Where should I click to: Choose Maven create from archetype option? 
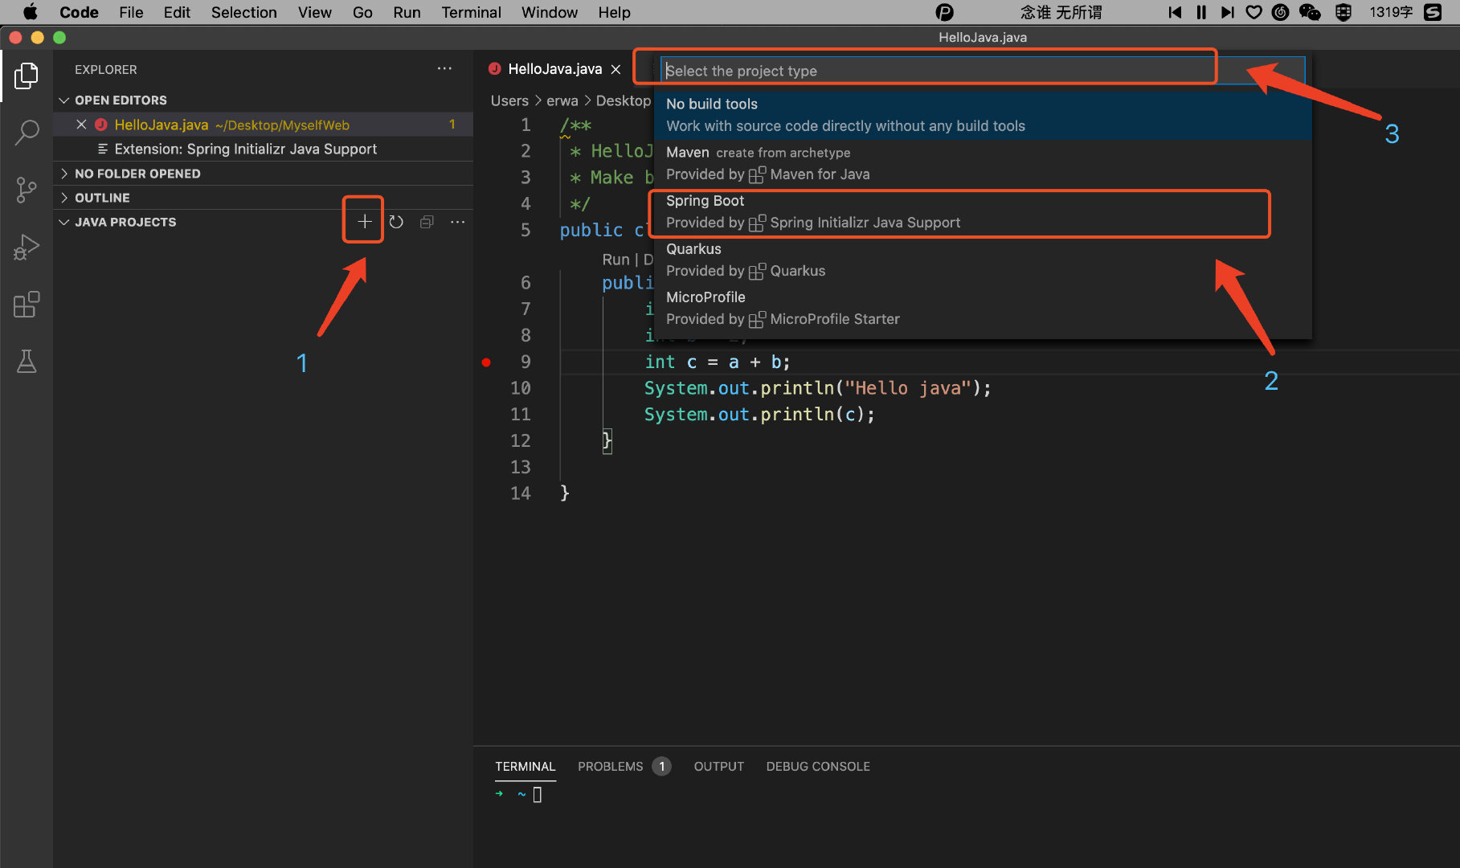[x=983, y=163]
